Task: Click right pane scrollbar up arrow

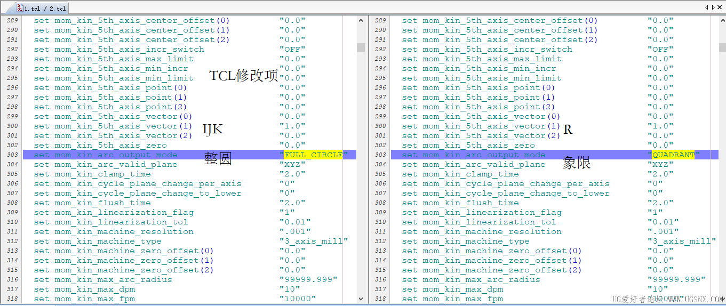Action: (722, 20)
